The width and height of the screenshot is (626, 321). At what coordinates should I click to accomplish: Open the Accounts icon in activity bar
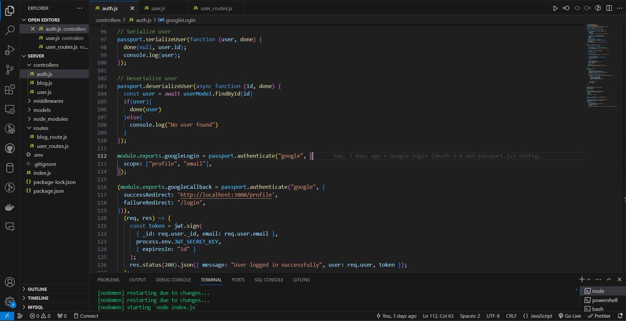(x=9, y=282)
